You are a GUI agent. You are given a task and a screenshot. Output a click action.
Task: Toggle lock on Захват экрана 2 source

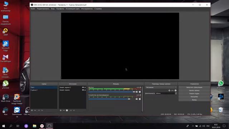tap(85, 87)
